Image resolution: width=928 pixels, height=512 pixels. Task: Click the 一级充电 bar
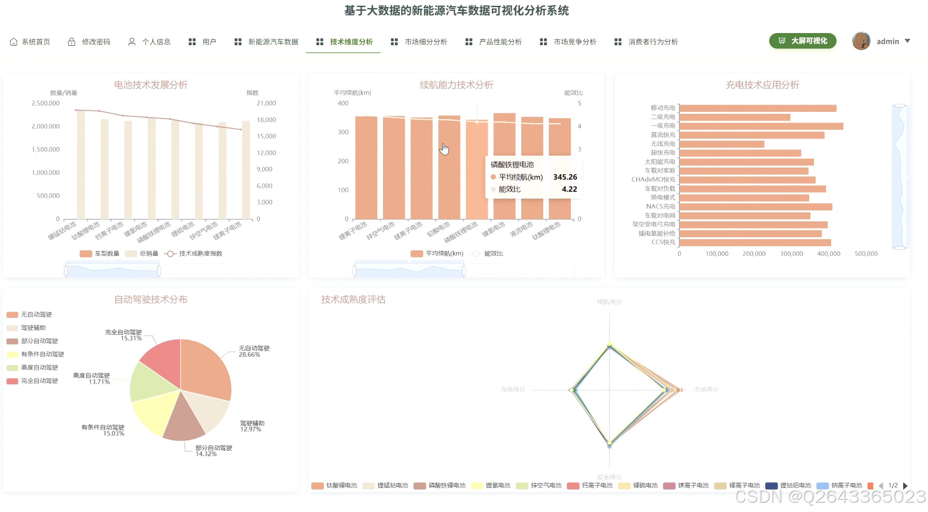(x=761, y=126)
